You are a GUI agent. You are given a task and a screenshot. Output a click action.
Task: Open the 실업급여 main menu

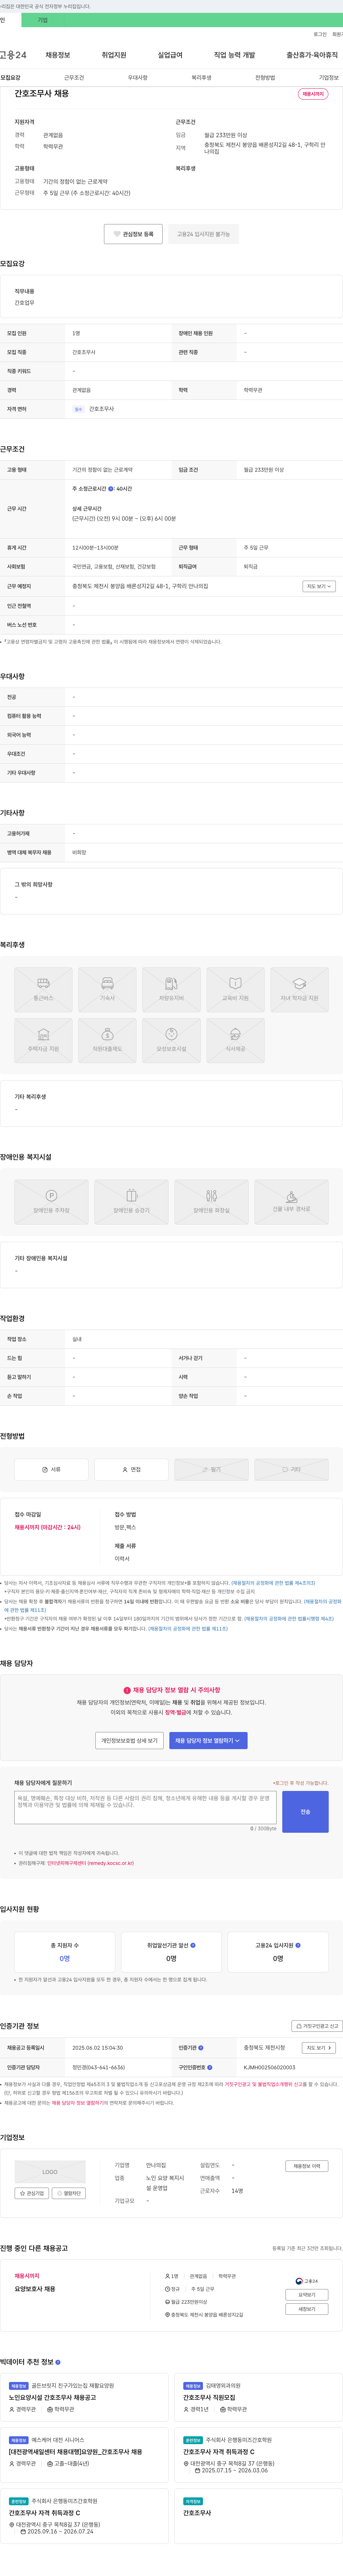tap(170, 55)
